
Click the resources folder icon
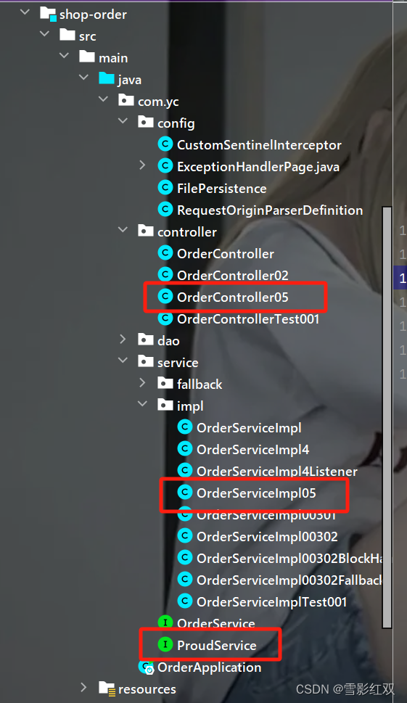click(x=107, y=688)
